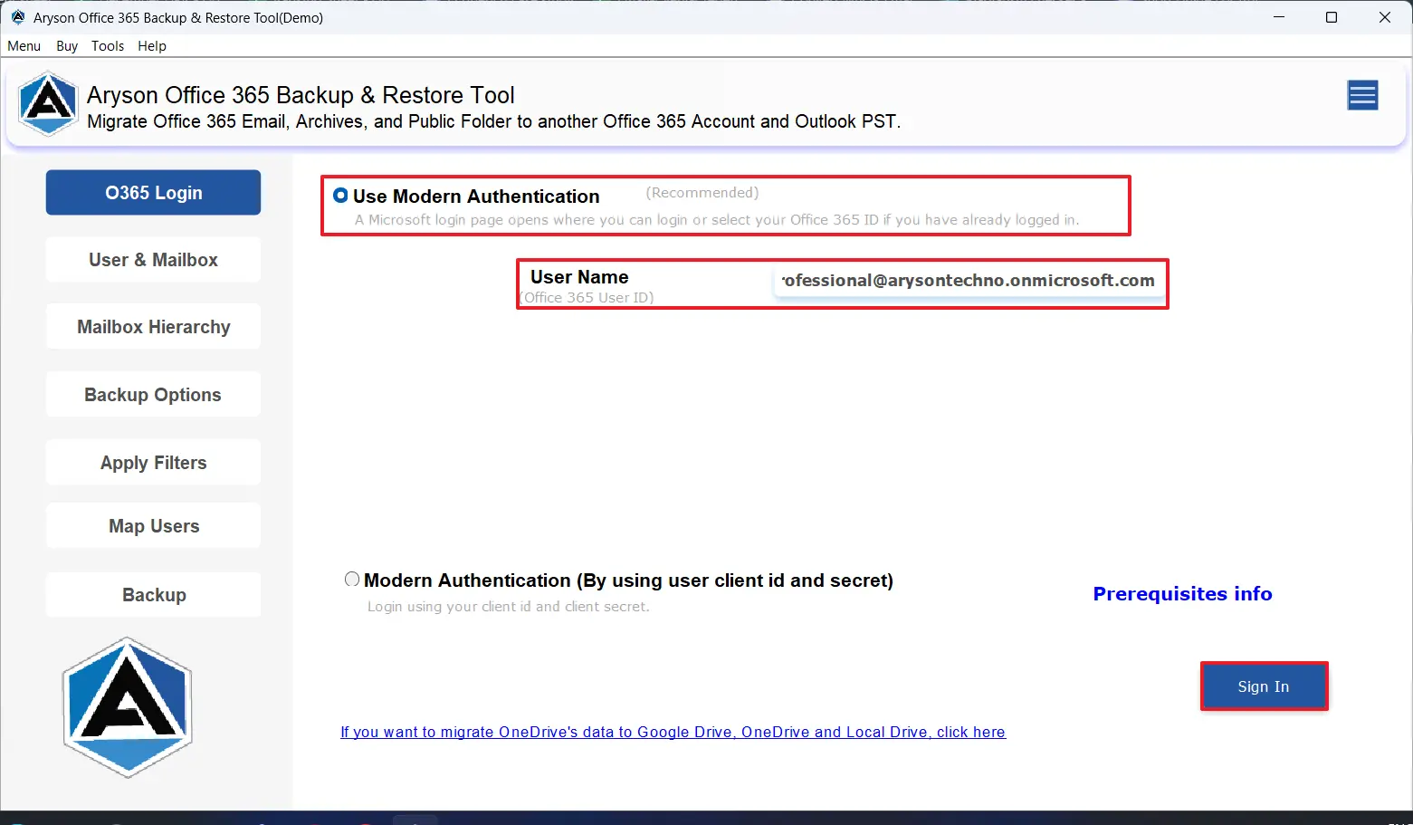Open Backup Options in the sidebar

(x=152, y=394)
